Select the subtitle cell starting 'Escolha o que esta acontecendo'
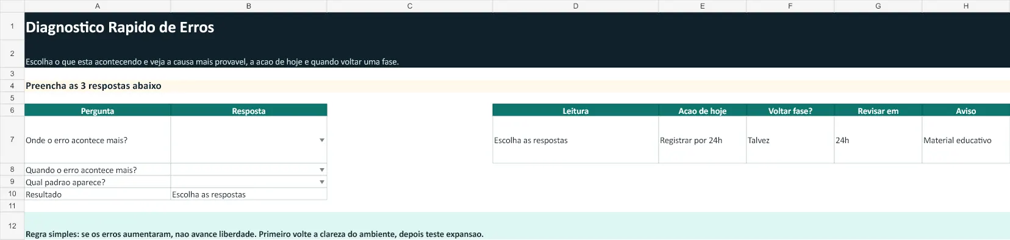 (517, 54)
